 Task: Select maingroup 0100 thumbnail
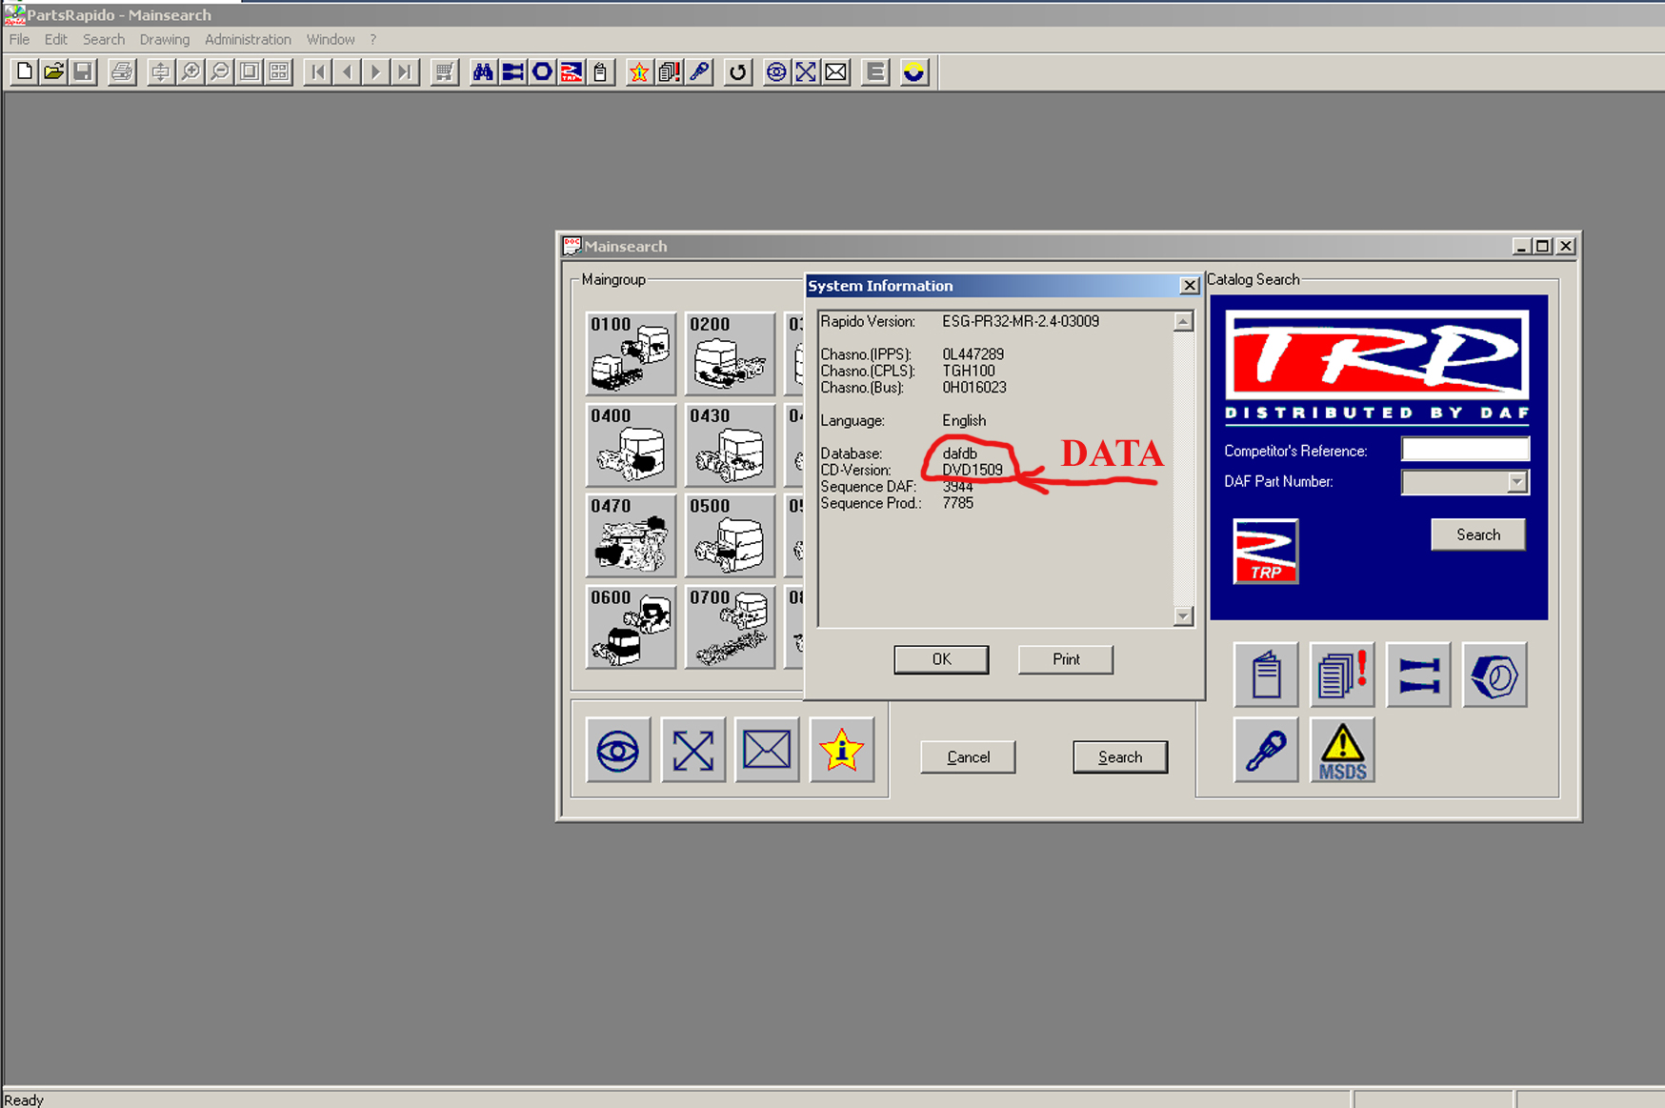point(631,353)
